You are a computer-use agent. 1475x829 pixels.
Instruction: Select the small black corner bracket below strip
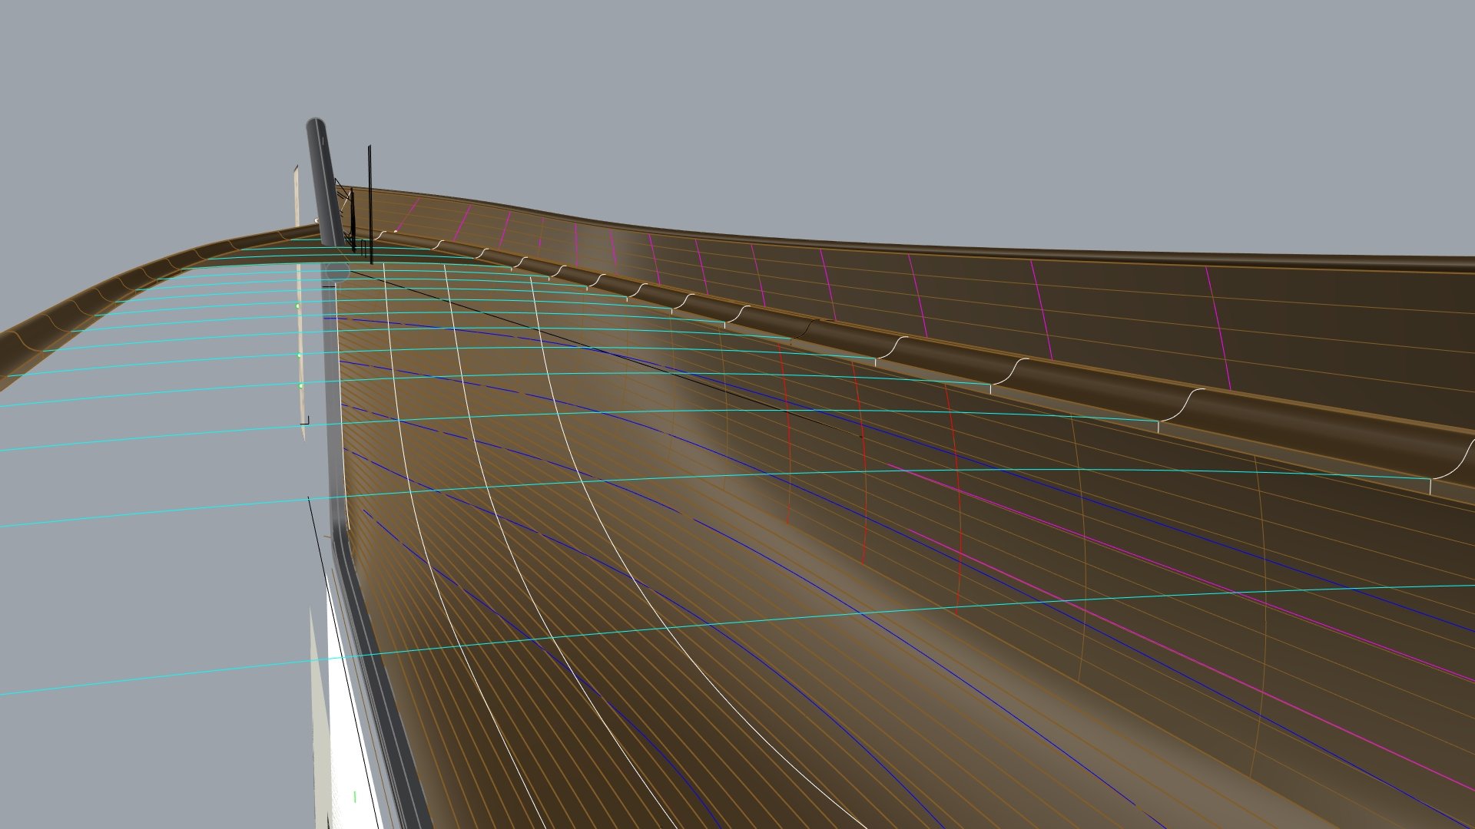[x=305, y=421]
